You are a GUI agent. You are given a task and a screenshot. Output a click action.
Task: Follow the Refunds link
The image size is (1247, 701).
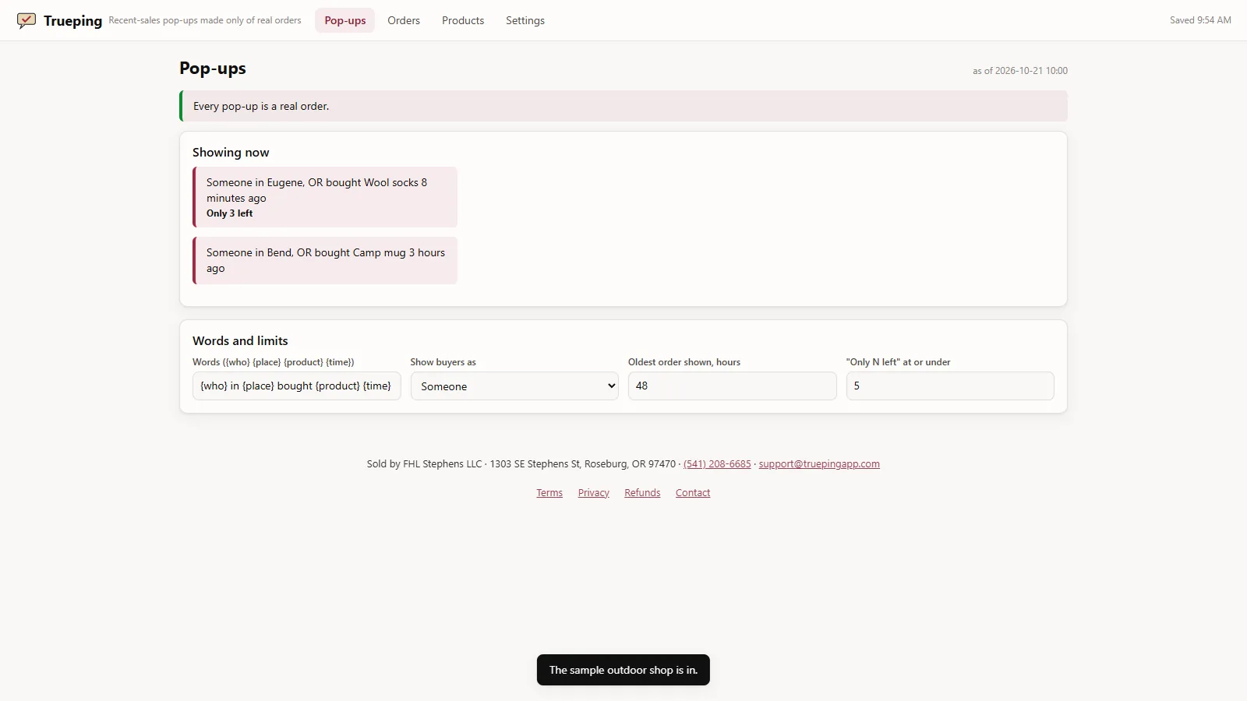642,493
